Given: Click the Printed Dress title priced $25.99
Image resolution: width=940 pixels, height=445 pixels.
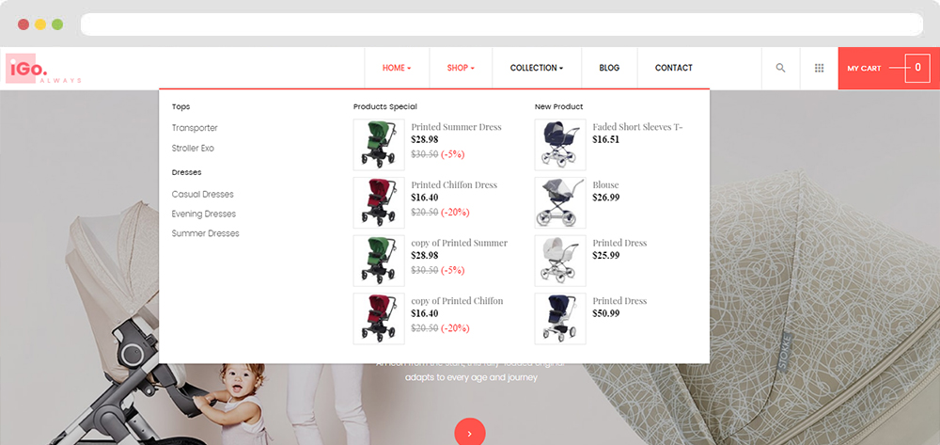Looking at the screenshot, I should (619, 243).
